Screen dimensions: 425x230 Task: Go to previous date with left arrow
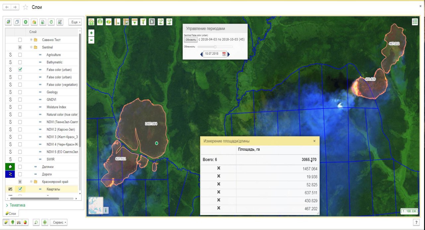click(x=201, y=54)
